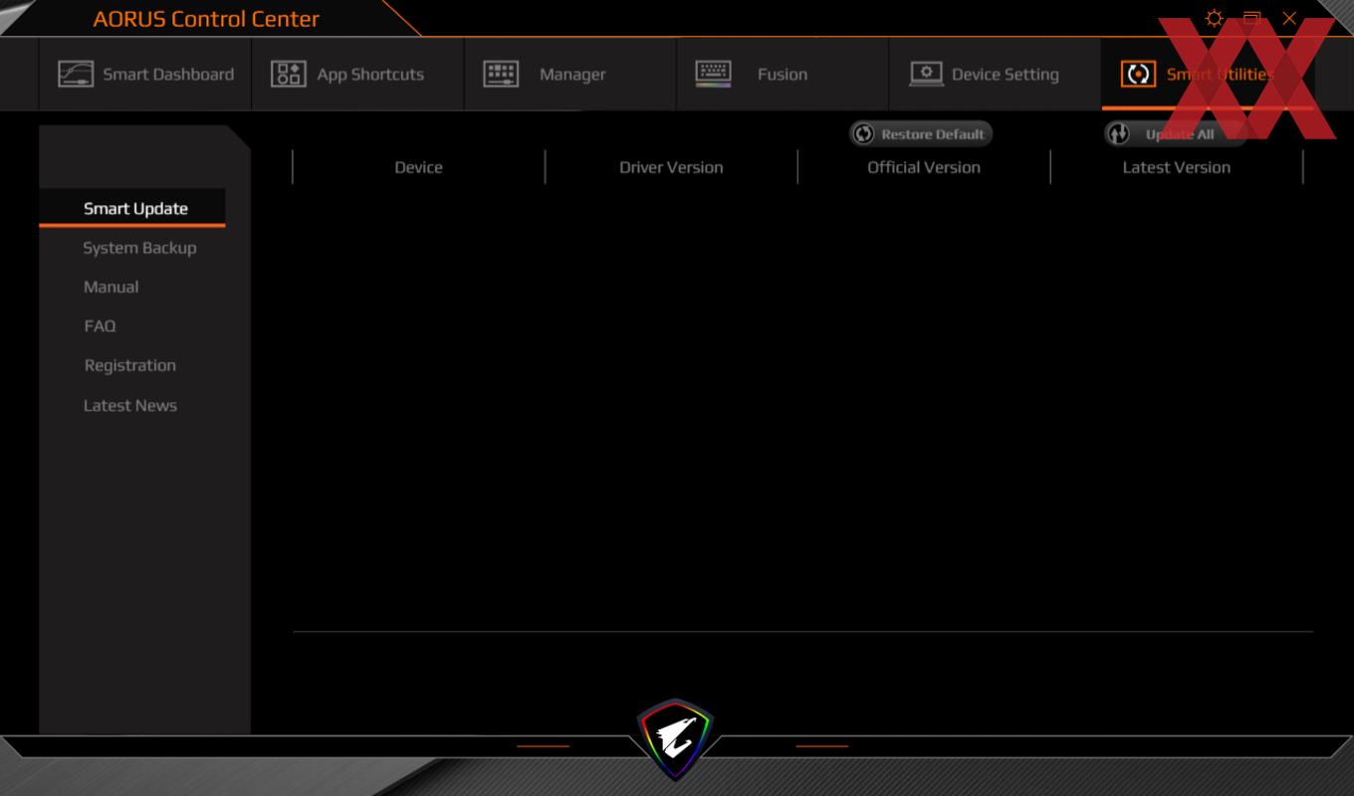
Task: Click the Smart Dashboard gauge icon
Action: click(x=76, y=75)
